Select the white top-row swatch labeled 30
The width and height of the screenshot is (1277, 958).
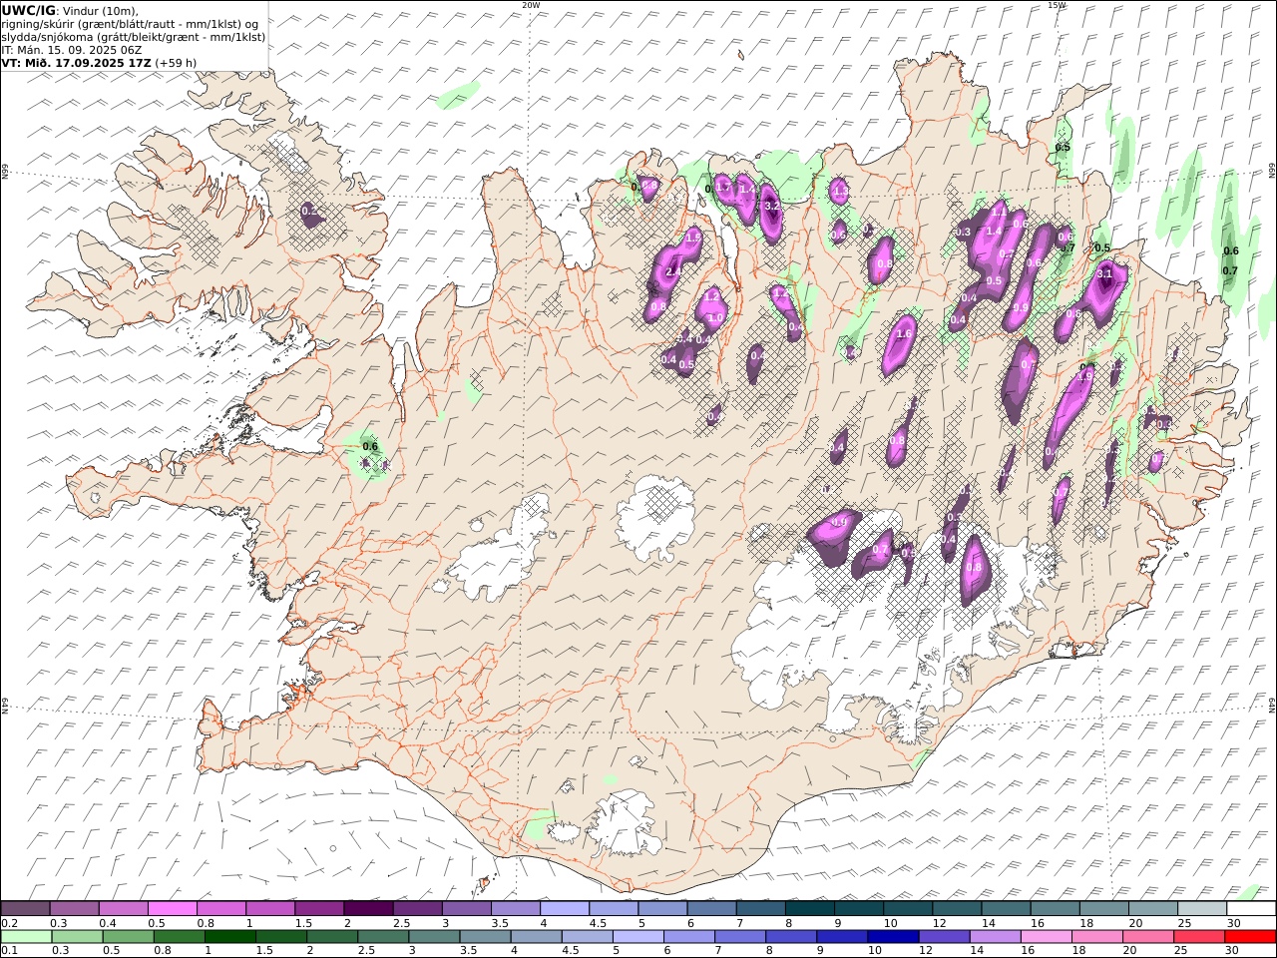click(1251, 909)
